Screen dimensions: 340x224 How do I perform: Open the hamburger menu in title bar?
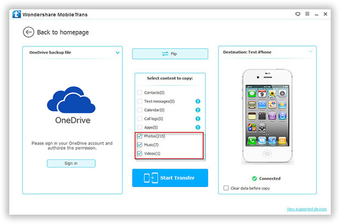tap(307, 14)
